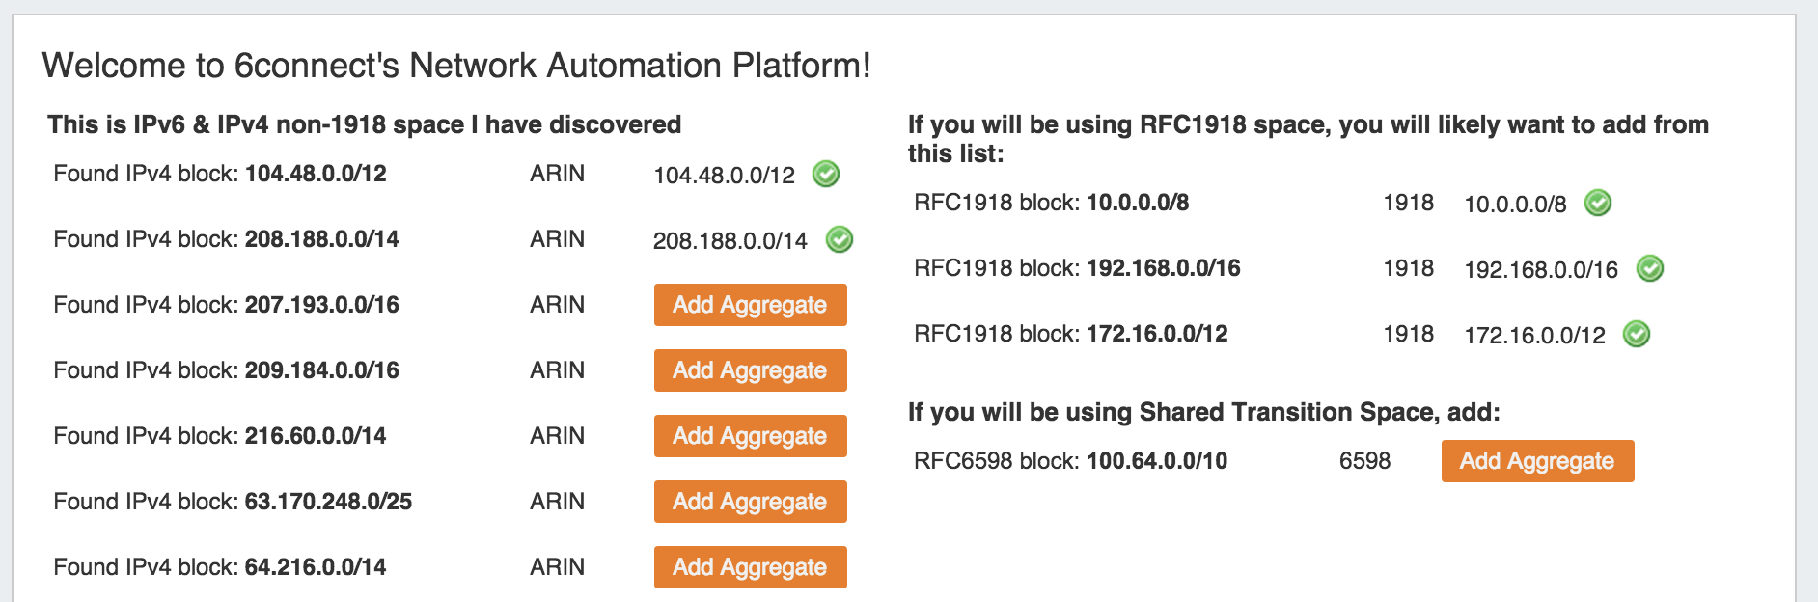Select the added 172.16.0.0/12 aggregate text
Screen dimensions: 1818x602
tap(1534, 336)
